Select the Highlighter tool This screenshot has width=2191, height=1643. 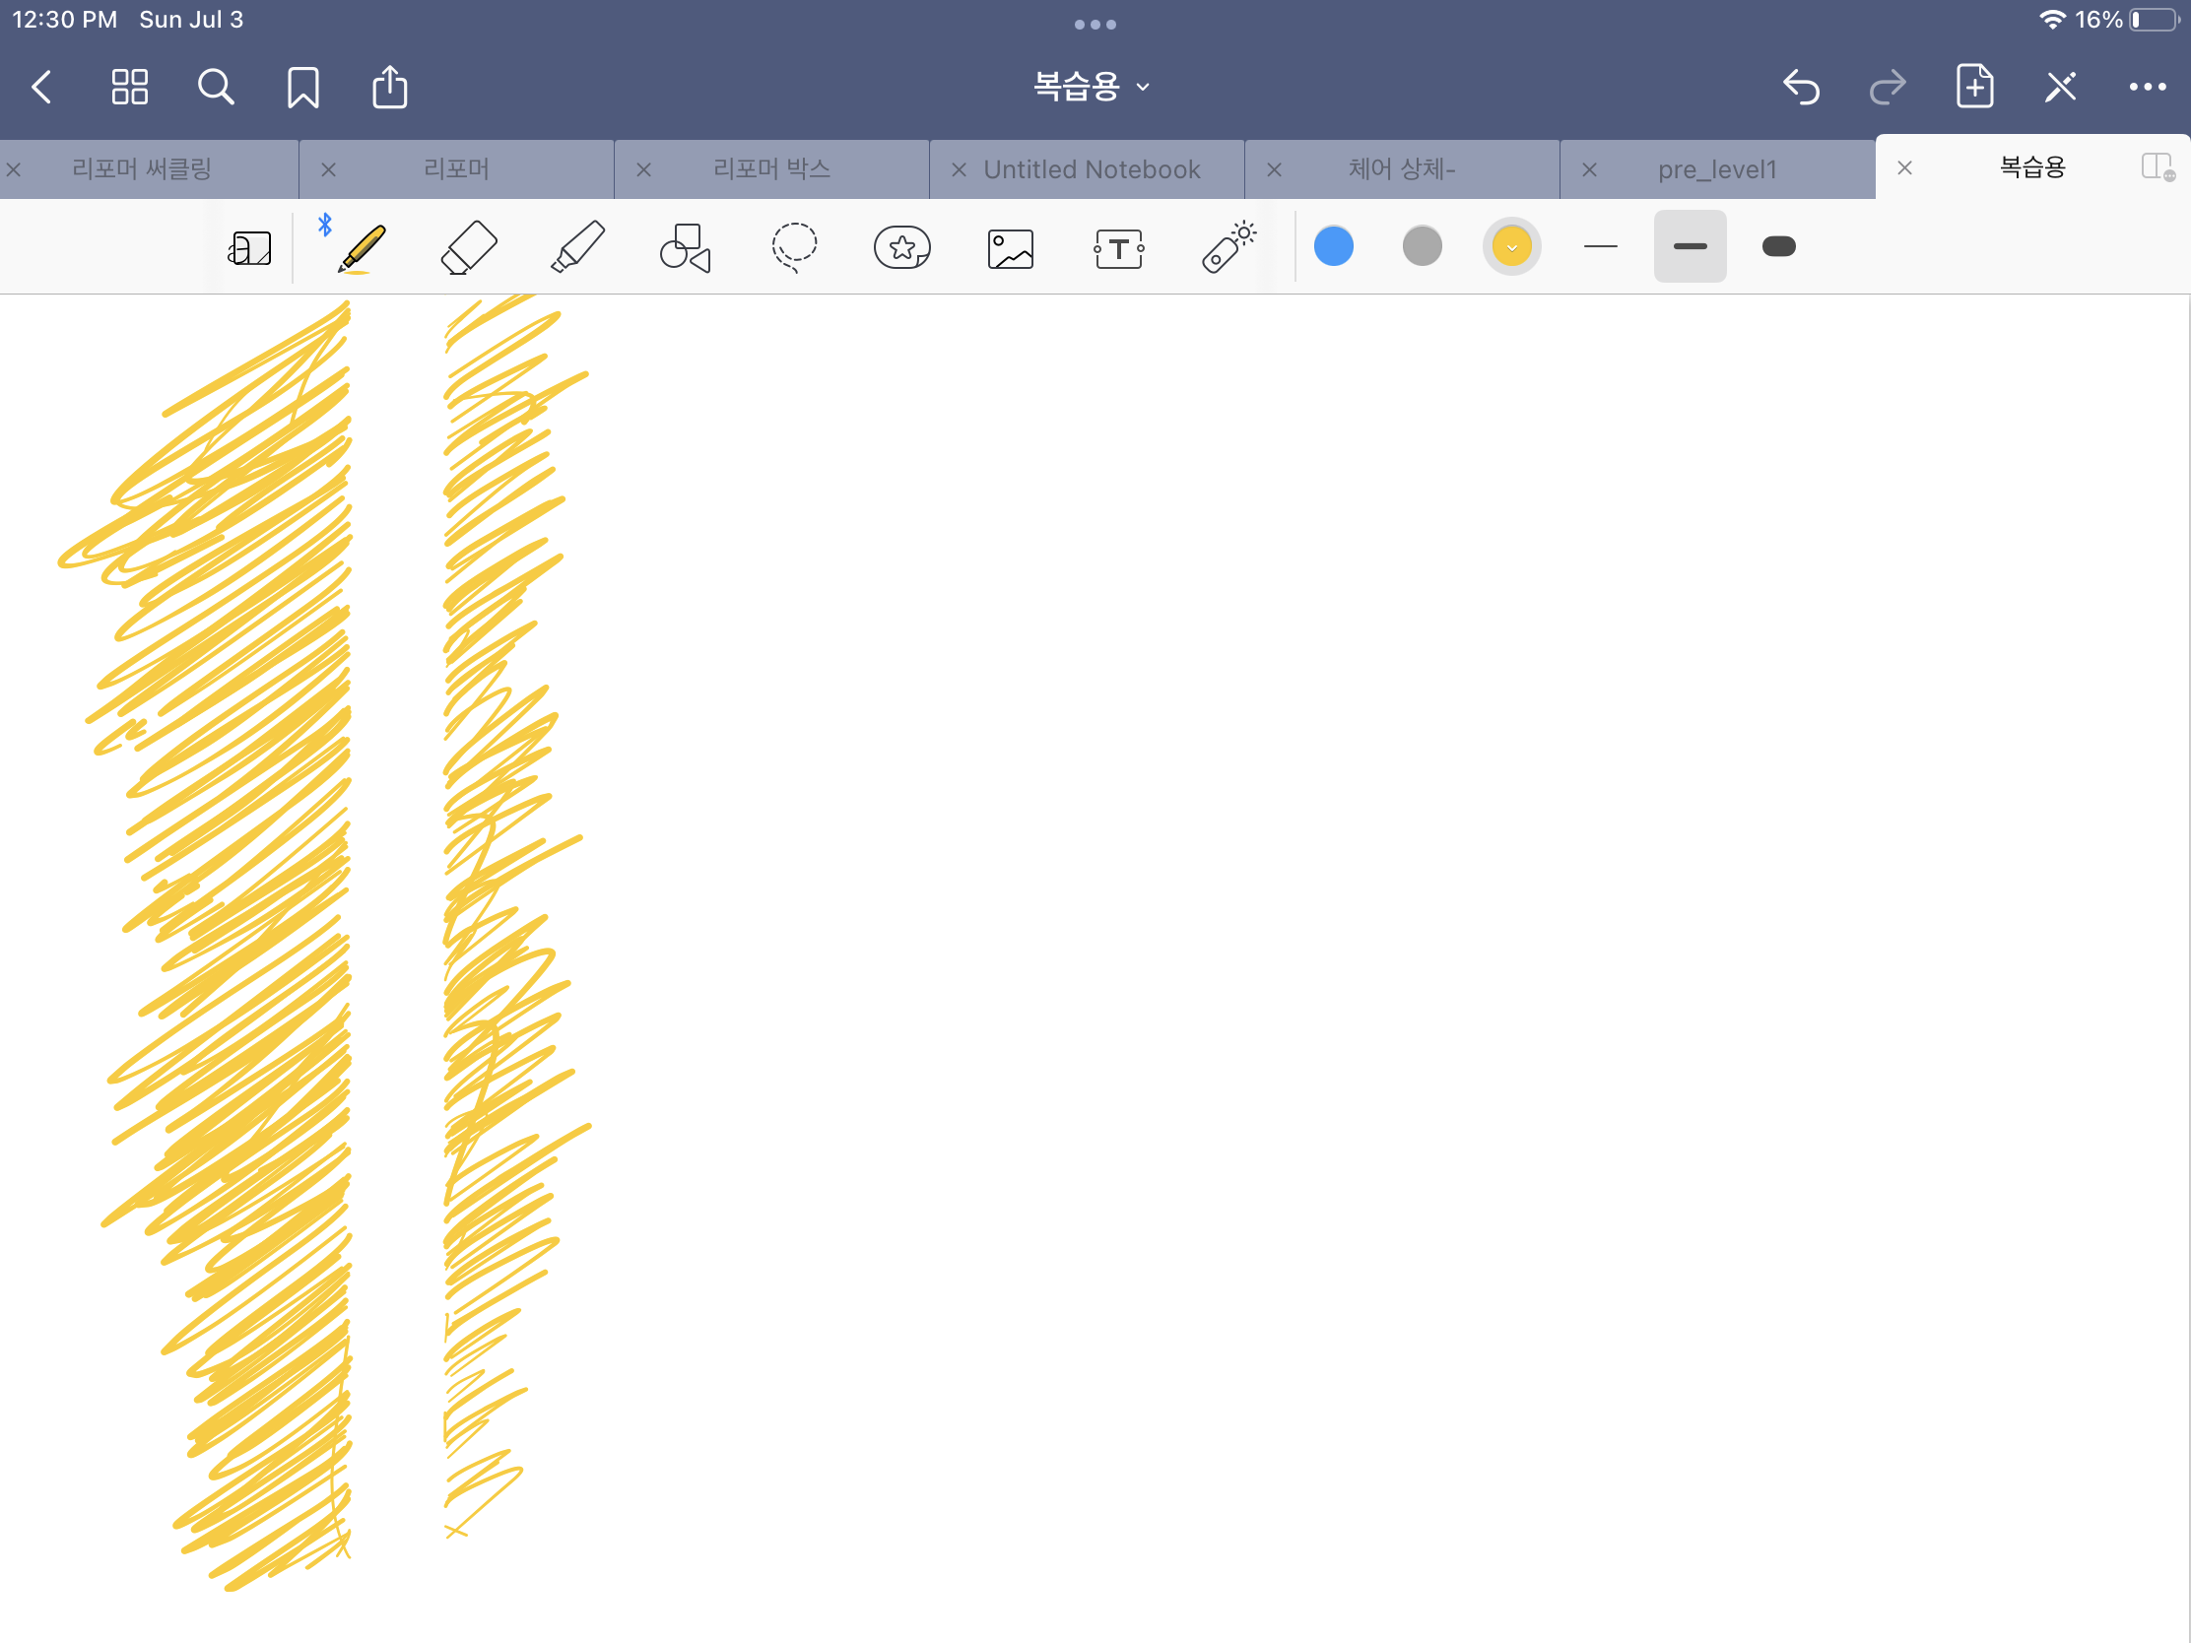pyautogui.click(x=577, y=247)
